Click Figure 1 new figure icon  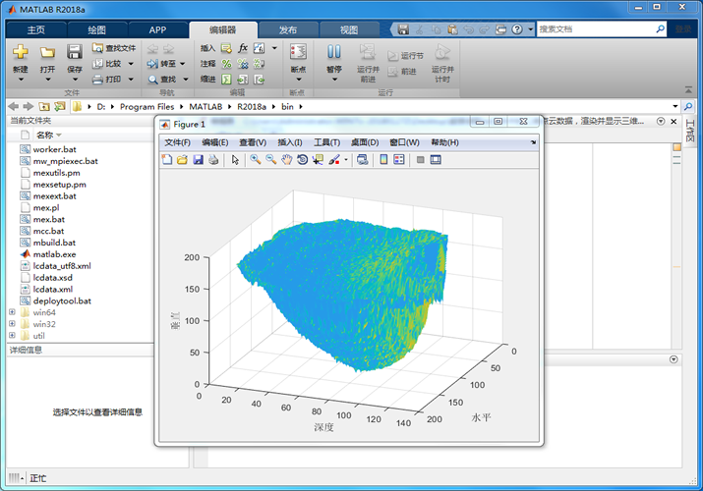[167, 160]
